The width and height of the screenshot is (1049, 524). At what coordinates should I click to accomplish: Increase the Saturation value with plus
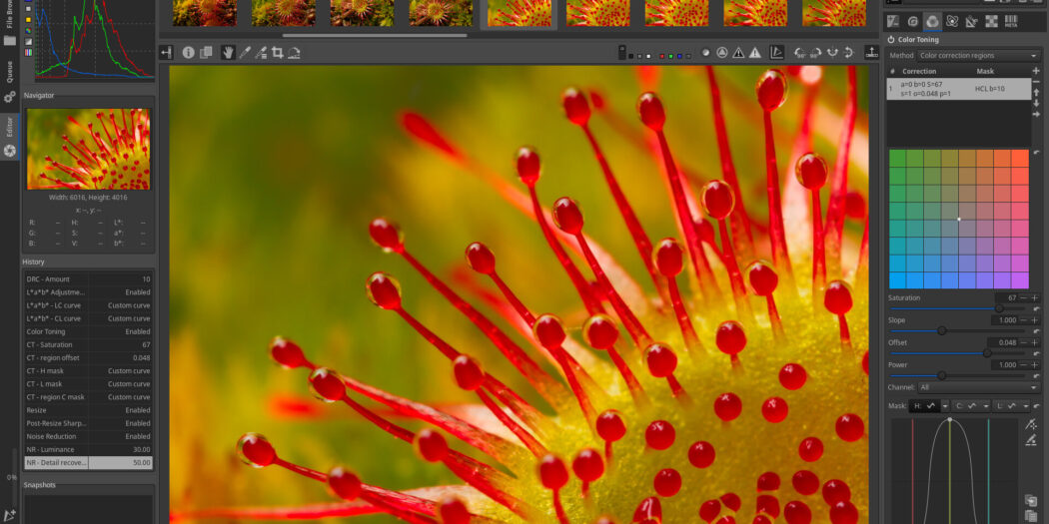1035,298
